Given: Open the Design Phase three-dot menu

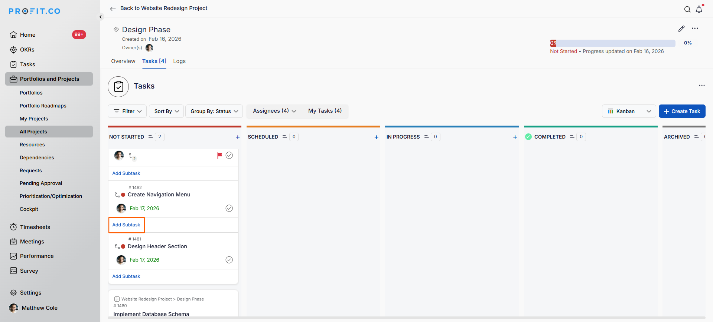Looking at the screenshot, I should (x=695, y=29).
